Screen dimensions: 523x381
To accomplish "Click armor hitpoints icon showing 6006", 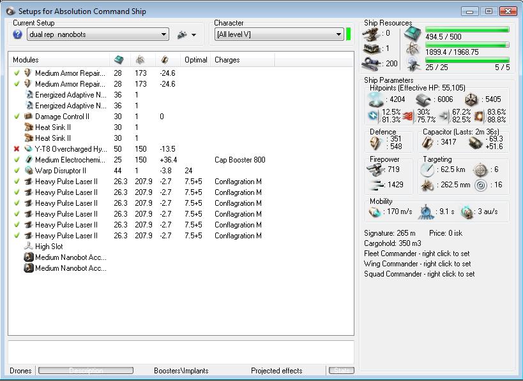I will point(423,99).
